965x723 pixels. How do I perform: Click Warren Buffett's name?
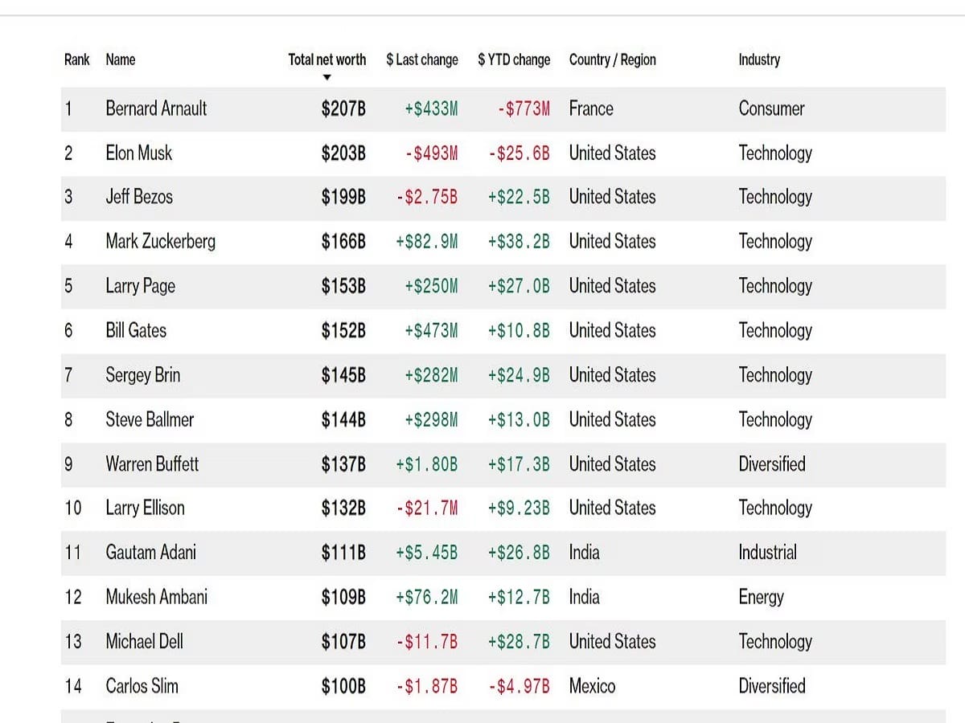tap(152, 464)
